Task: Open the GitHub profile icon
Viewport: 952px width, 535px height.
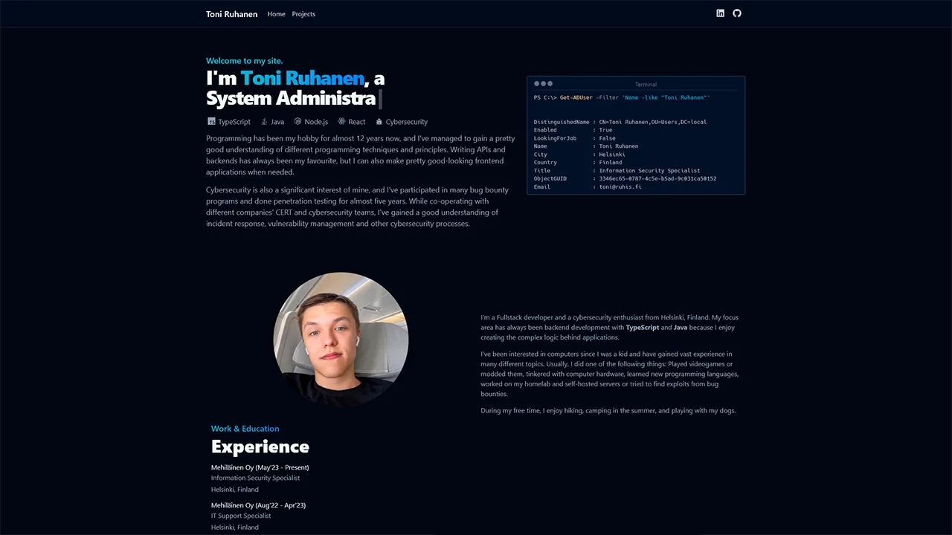Action: tap(736, 13)
